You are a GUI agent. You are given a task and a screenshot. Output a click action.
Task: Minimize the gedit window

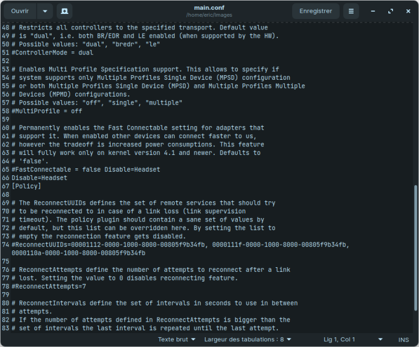pyautogui.click(x=373, y=11)
